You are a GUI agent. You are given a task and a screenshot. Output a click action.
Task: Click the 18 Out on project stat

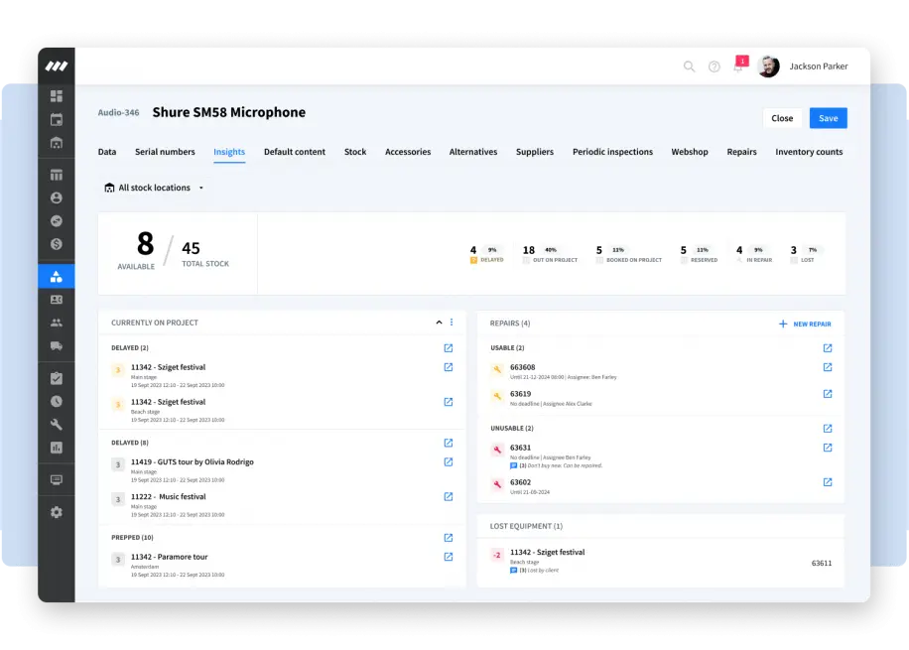click(x=549, y=254)
